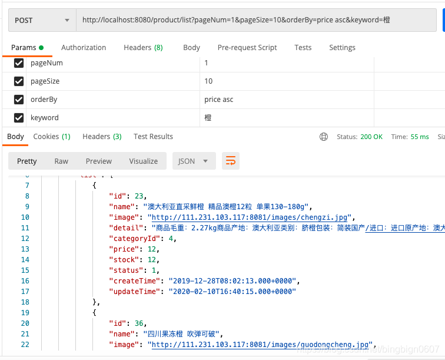Switch to the Params tab
Image resolution: width=445 pixels, height=360 pixels.
(x=27, y=48)
